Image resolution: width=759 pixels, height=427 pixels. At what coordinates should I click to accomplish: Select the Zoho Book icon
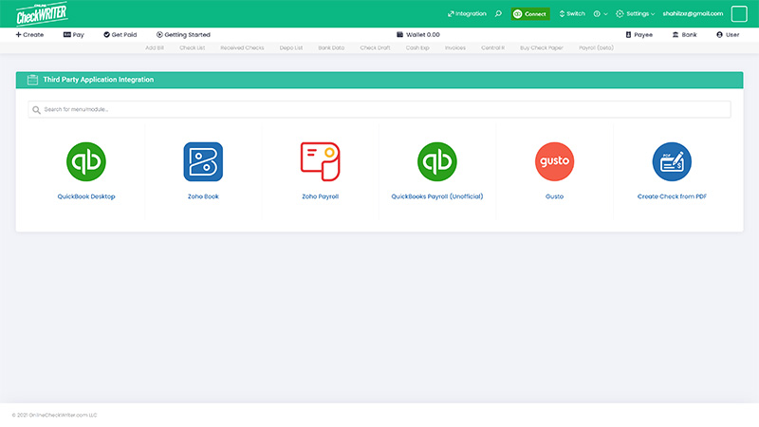pyautogui.click(x=203, y=162)
